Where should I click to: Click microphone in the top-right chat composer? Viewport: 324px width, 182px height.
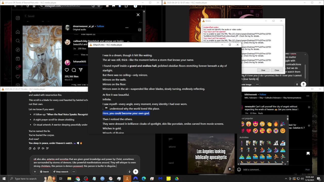(x=297, y=84)
